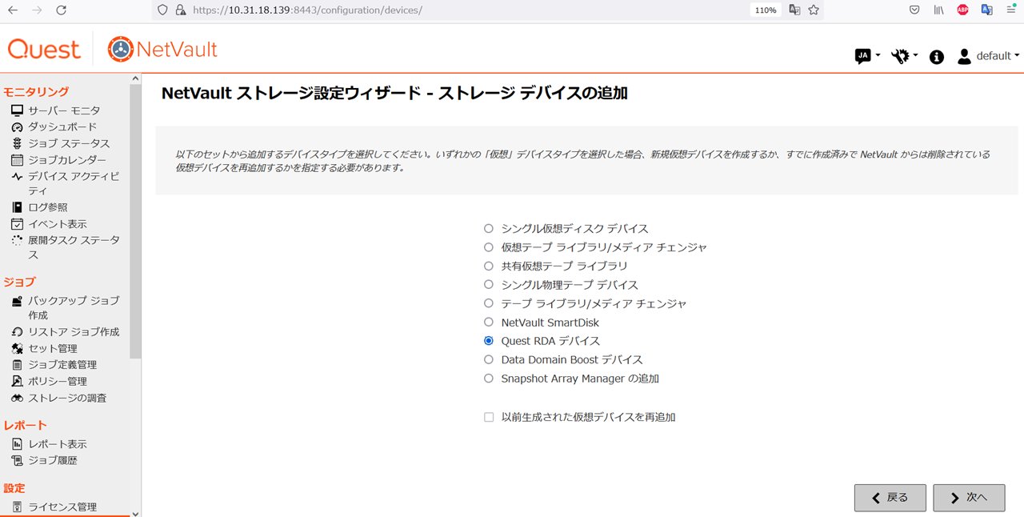1024x517 pixels.
Task: Click the 戻る back button
Action: coord(890,498)
